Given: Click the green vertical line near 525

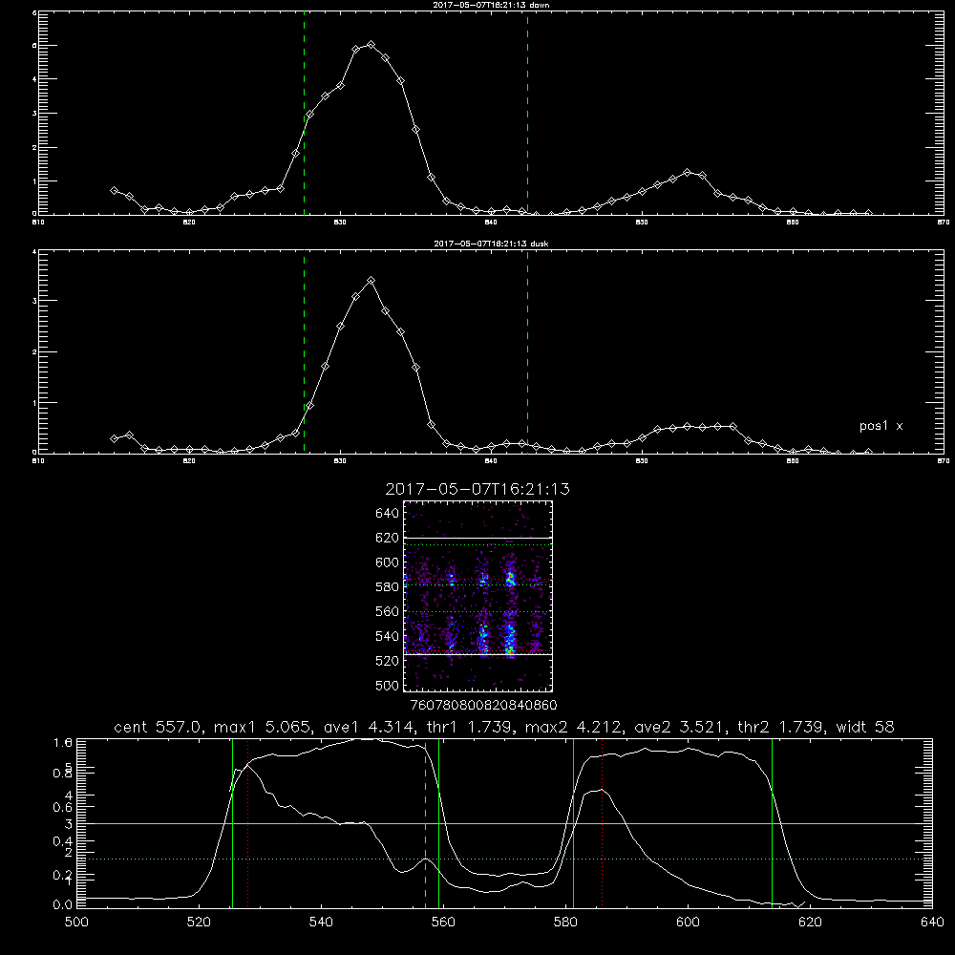Looking at the screenshot, I should (233, 824).
